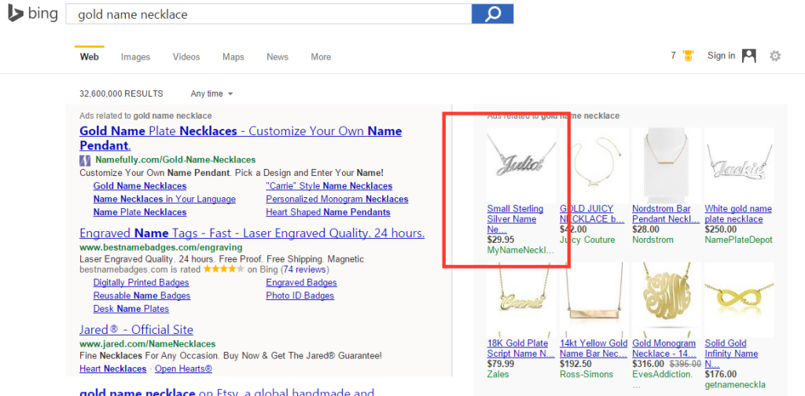Click Nordstrom Bar Pendant product link

point(666,214)
